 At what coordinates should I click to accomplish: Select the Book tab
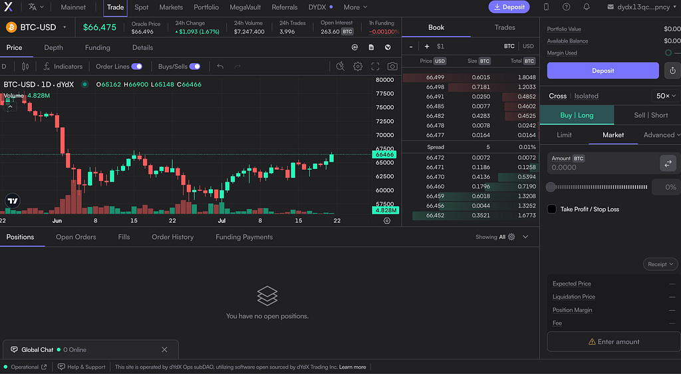436,27
